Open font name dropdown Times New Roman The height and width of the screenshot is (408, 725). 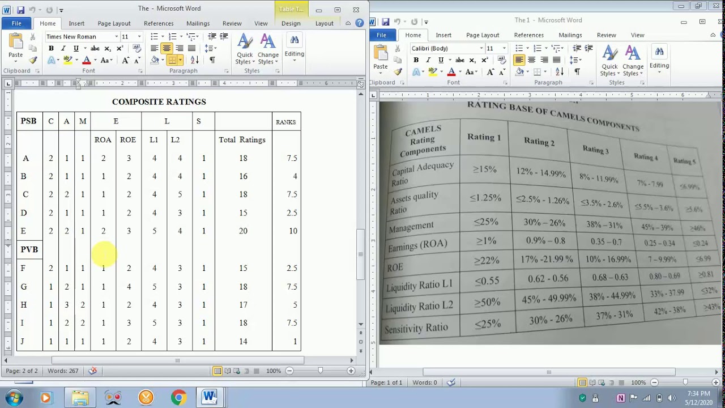pyautogui.click(x=116, y=37)
